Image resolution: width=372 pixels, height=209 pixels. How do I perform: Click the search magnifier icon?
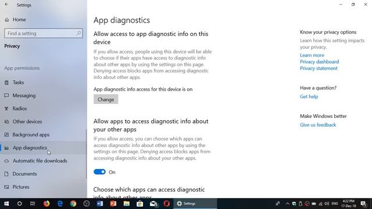[x=78, y=34]
